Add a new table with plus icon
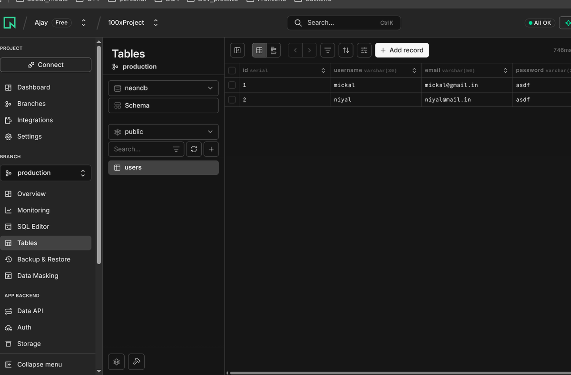The image size is (571, 375). (211, 149)
